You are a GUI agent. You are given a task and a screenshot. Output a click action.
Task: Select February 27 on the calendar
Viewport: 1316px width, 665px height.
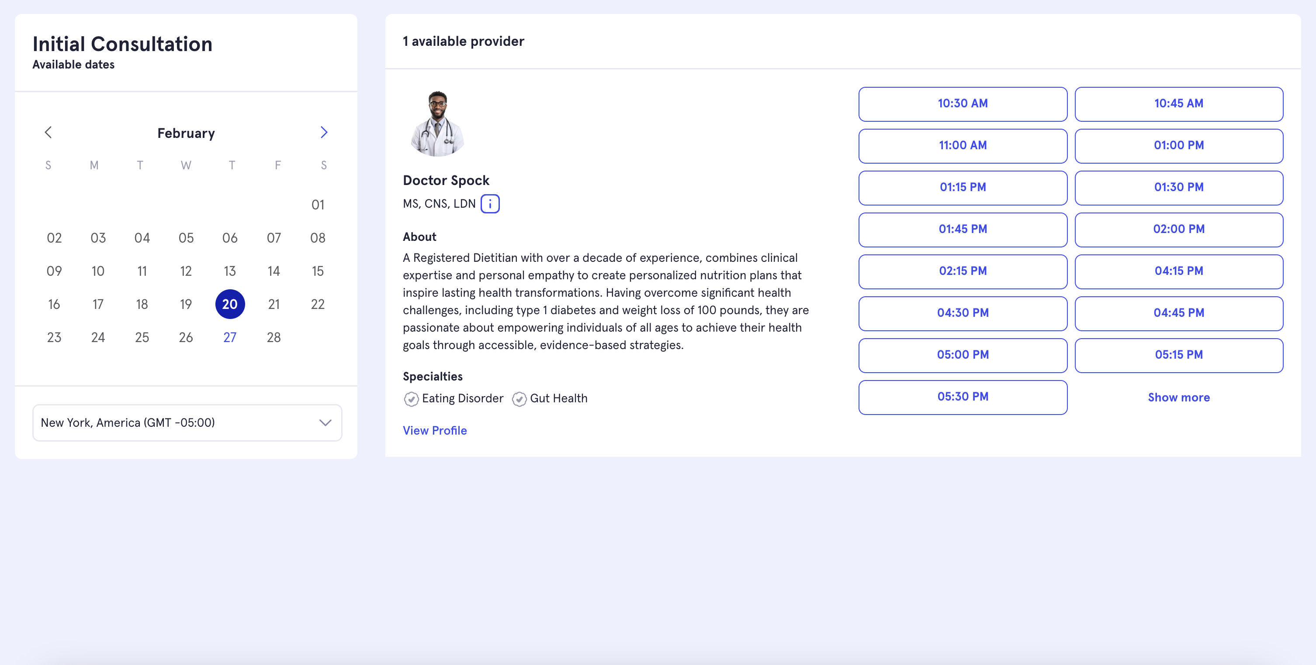tap(230, 337)
